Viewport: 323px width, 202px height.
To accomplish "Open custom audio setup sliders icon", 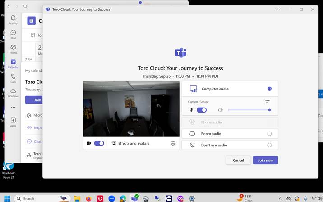I will point(268,102).
